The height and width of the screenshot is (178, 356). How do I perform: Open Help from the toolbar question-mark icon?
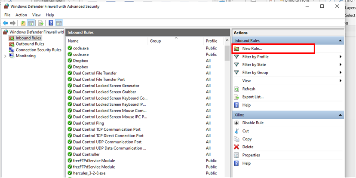pos(51,23)
